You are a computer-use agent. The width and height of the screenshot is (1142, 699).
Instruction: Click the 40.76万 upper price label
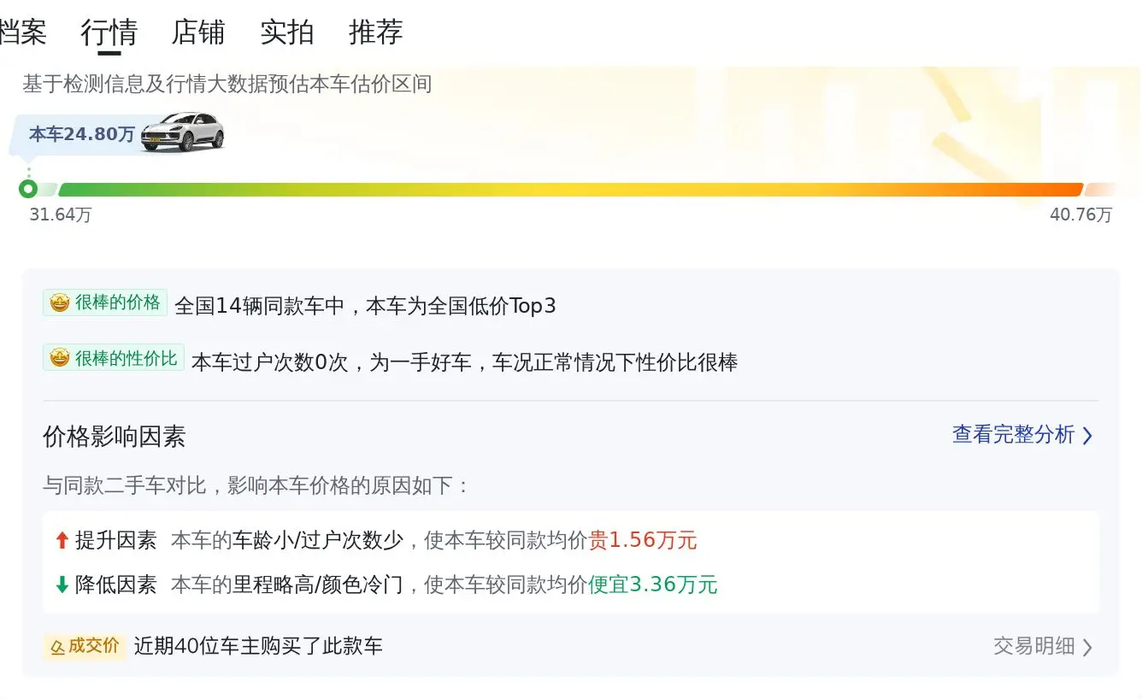coord(1080,214)
